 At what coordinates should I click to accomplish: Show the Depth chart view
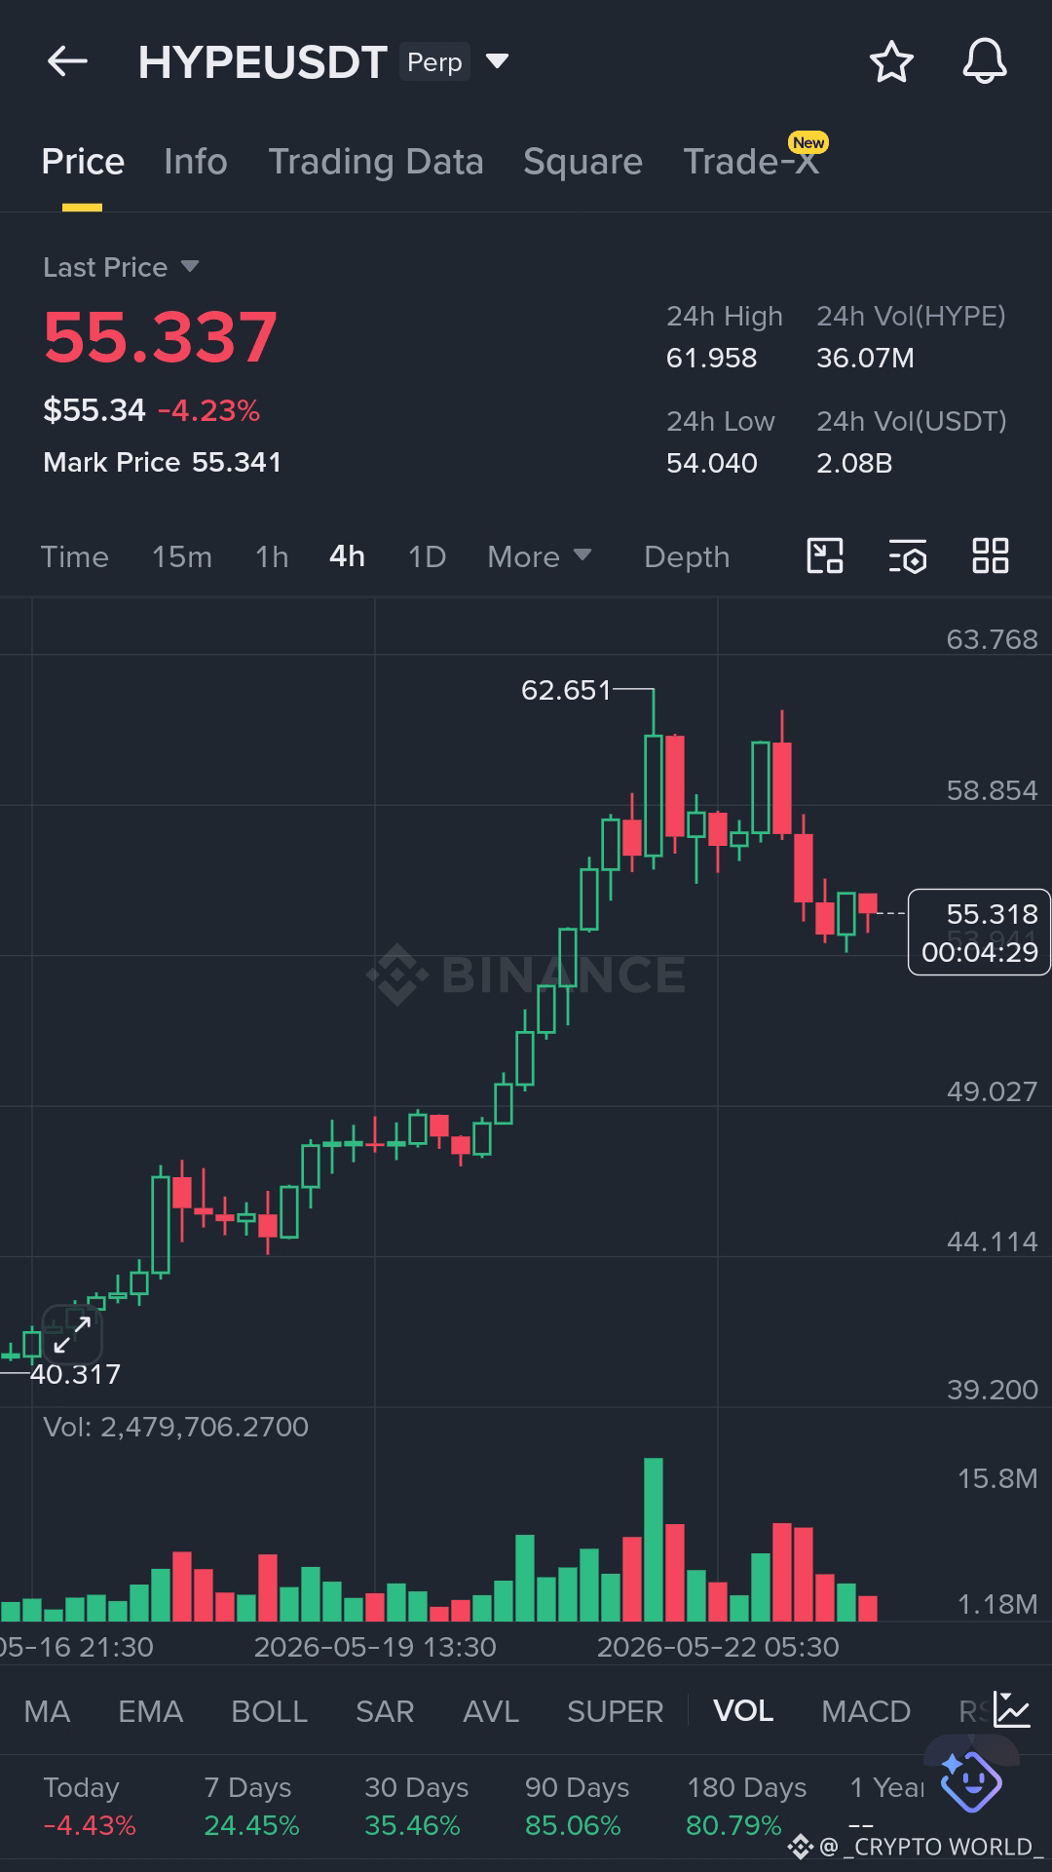pyautogui.click(x=687, y=556)
